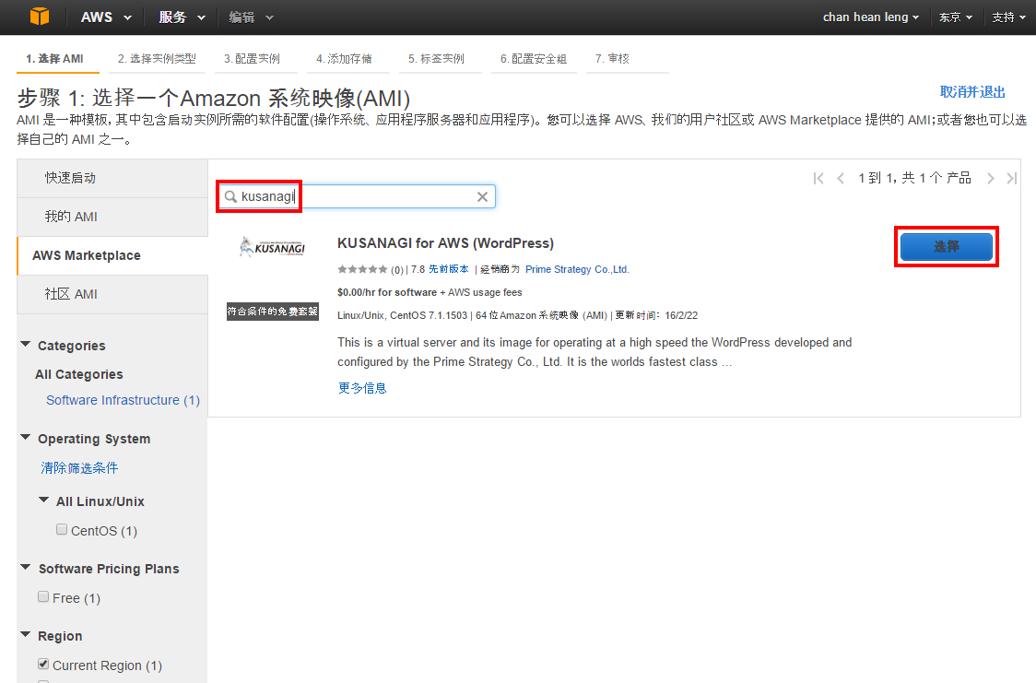Open the 东京 region dropdown
1036x683 pixels.
(956, 18)
